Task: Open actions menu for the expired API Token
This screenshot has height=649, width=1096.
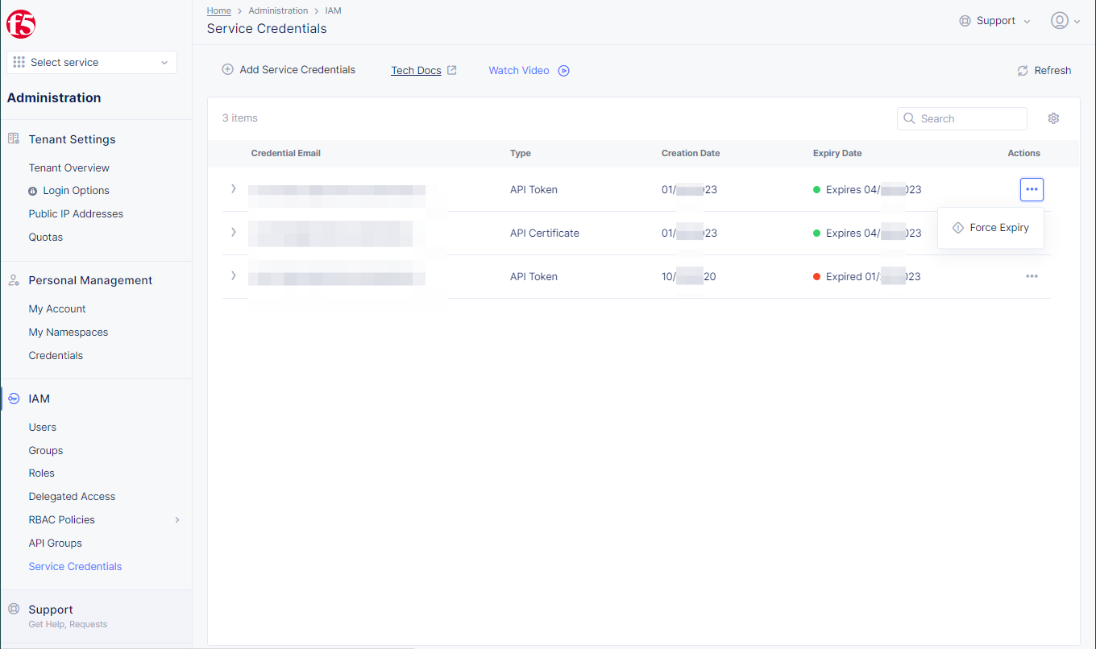Action: (1032, 276)
